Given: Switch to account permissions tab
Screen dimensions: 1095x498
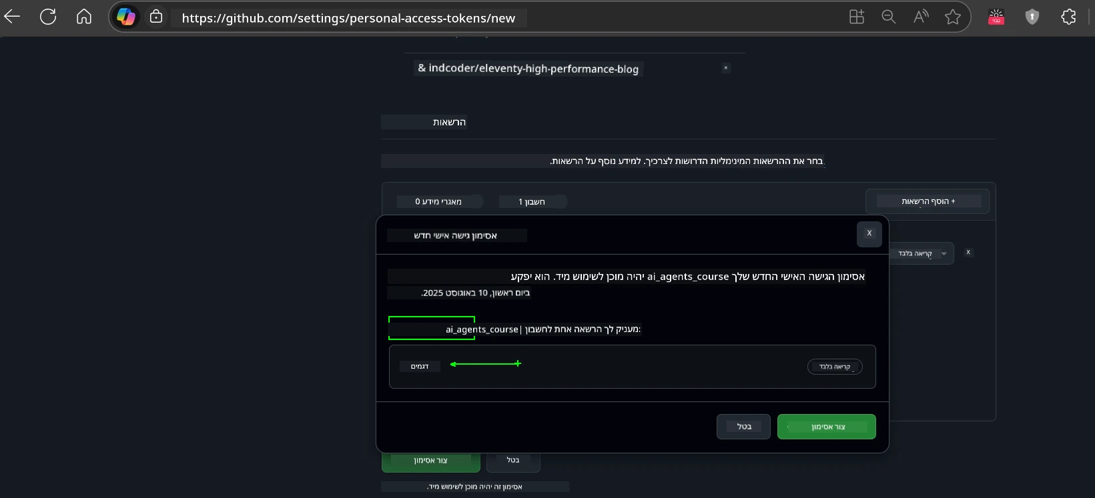Looking at the screenshot, I should tap(532, 201).
